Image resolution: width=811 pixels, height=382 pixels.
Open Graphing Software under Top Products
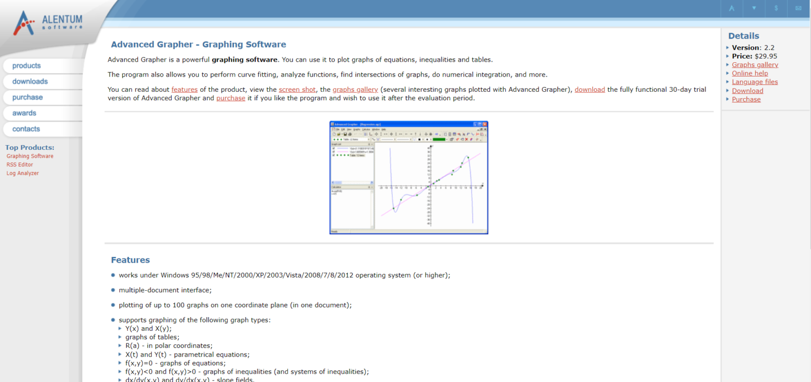pos(30,156)
